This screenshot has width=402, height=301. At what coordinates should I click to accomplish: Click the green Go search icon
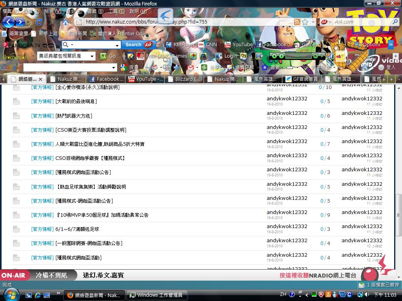click(x=103, y=56)
